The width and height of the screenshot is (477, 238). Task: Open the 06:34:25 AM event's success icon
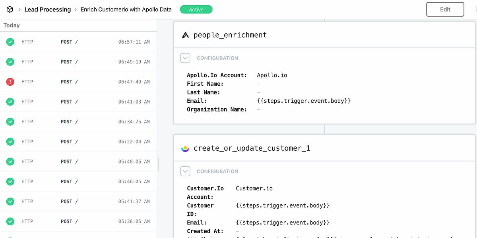(10, 121)
